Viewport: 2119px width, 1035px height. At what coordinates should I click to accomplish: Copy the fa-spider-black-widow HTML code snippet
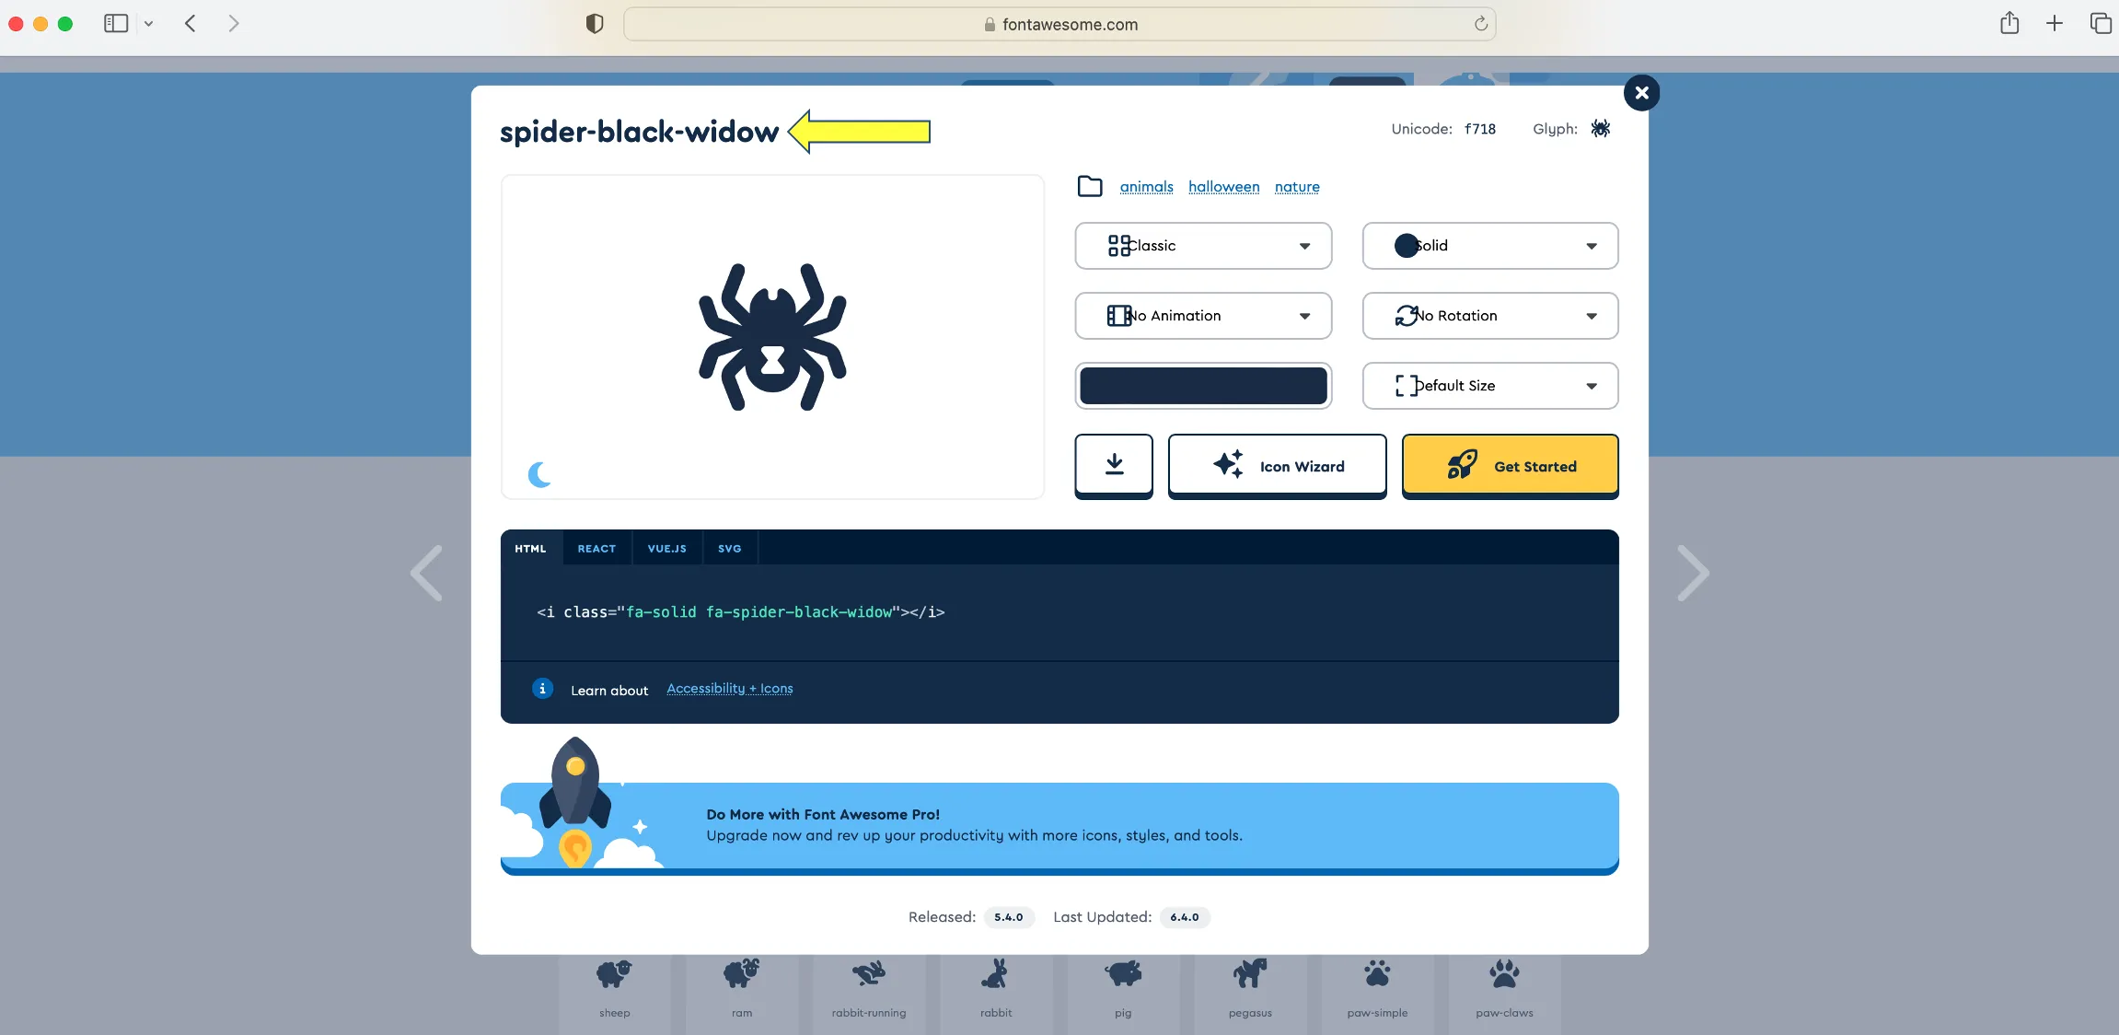pos(740,612)
